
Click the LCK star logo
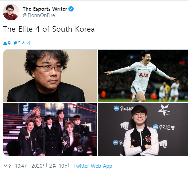click(164, 110)
